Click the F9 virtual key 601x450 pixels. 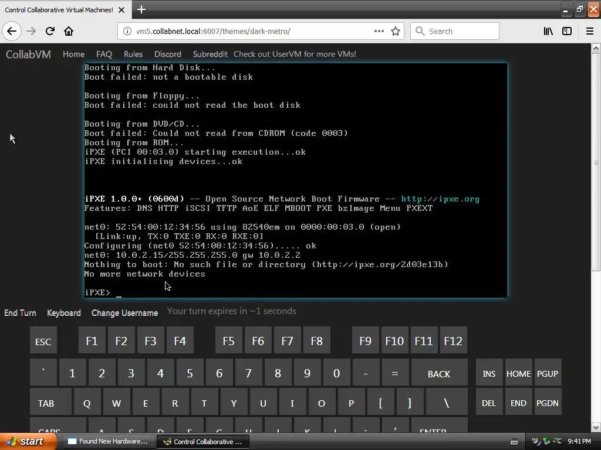366,340
